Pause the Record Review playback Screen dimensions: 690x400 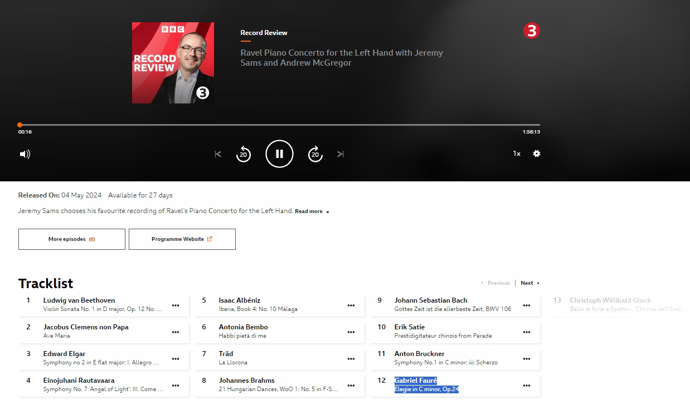279,154
